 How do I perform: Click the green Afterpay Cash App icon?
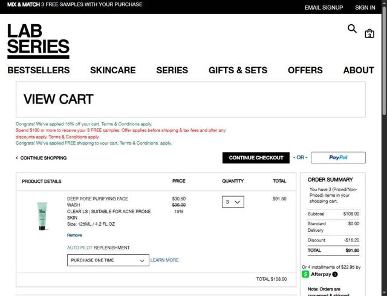(305, 274)
